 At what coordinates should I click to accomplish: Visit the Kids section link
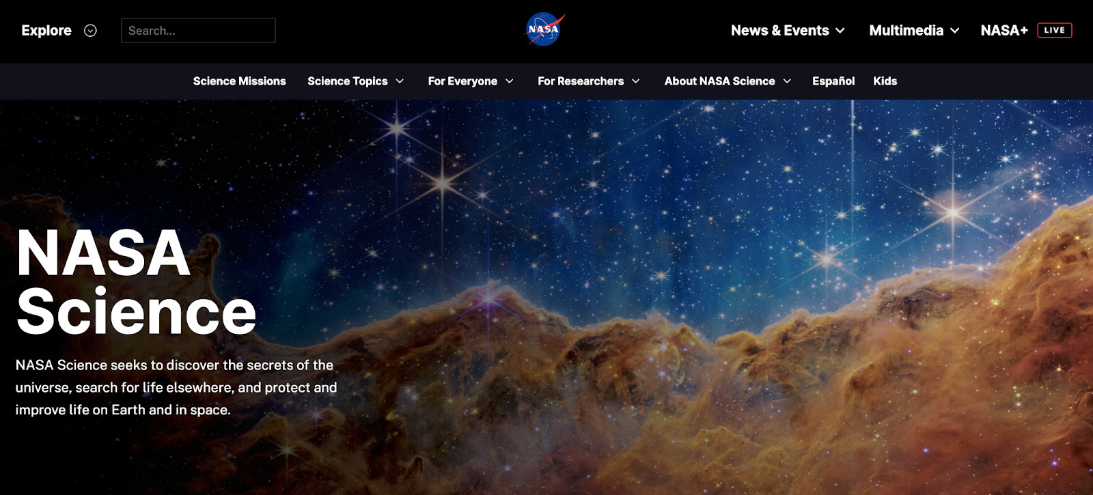point(885,81)
